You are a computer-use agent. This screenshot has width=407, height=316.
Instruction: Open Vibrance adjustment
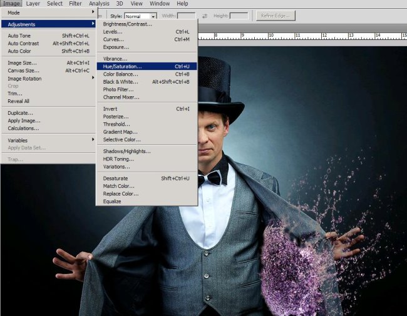147,59
